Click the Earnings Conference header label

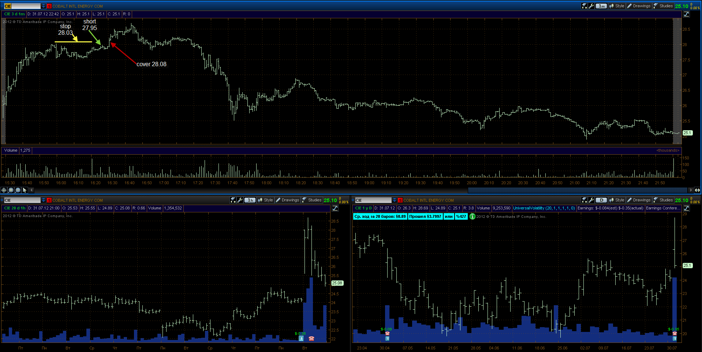point(663,208)
